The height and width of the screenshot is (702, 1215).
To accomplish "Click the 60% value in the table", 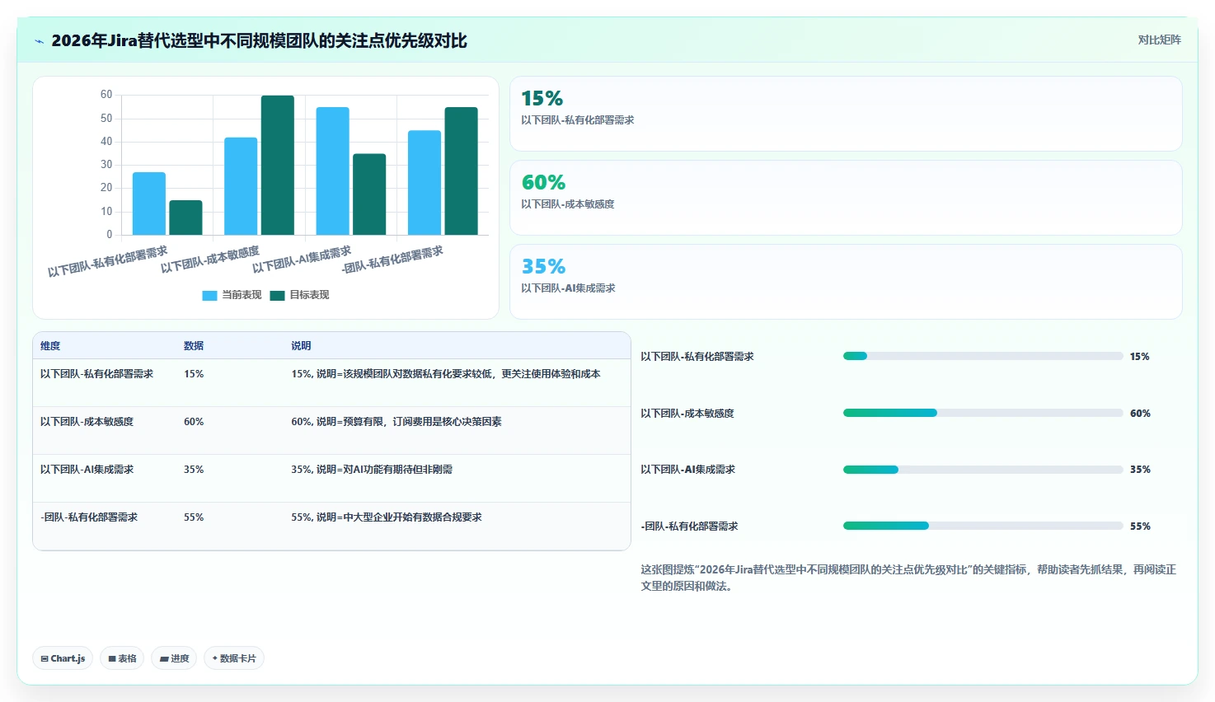I will pos(194,422).
